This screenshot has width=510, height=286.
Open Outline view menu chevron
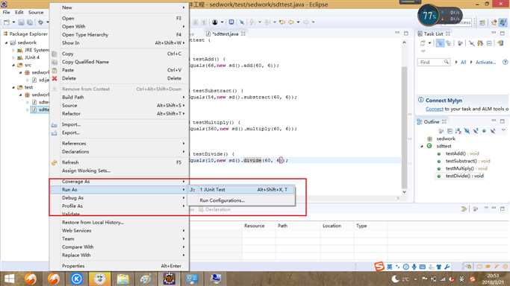503,130
